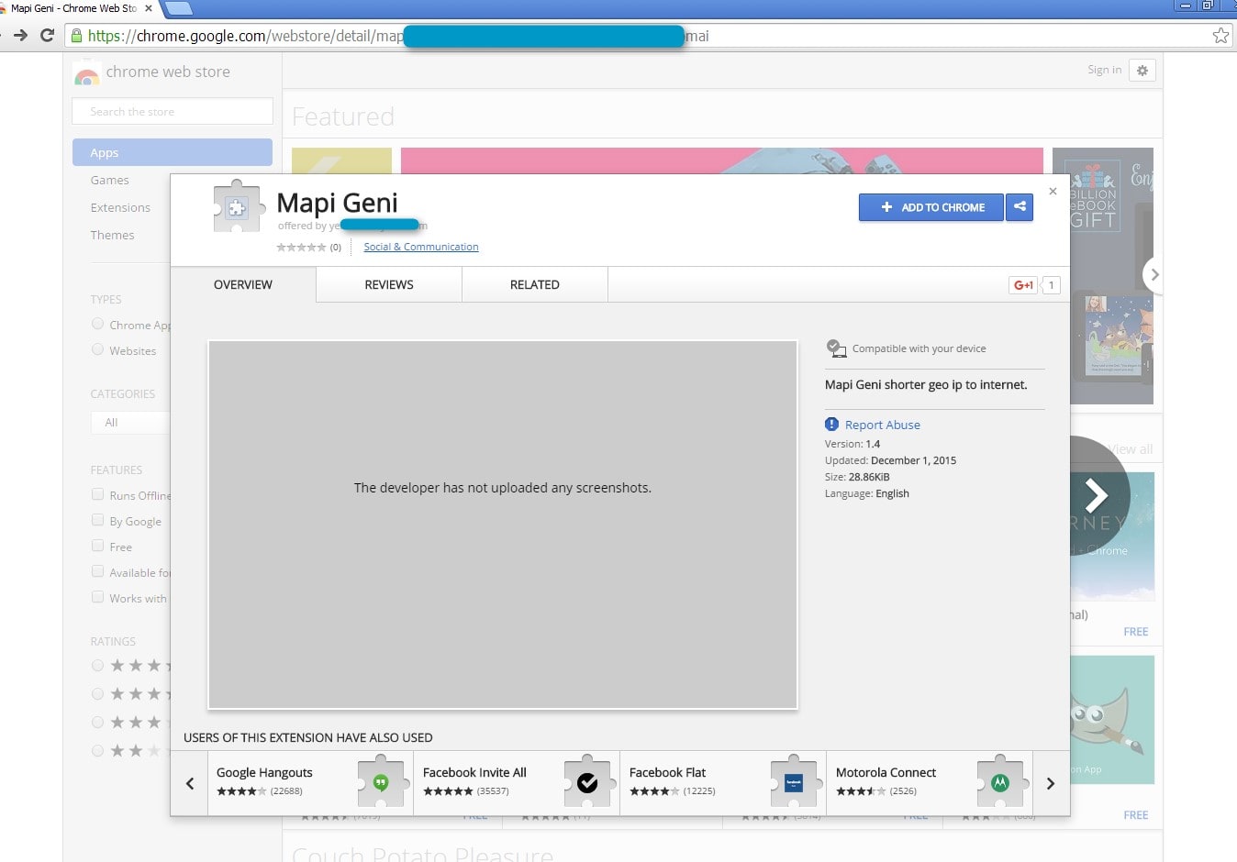Open the Facebook Invite All related extension
The width and height of the screenshot is (1237, 862).
click(x=517, y=783)
